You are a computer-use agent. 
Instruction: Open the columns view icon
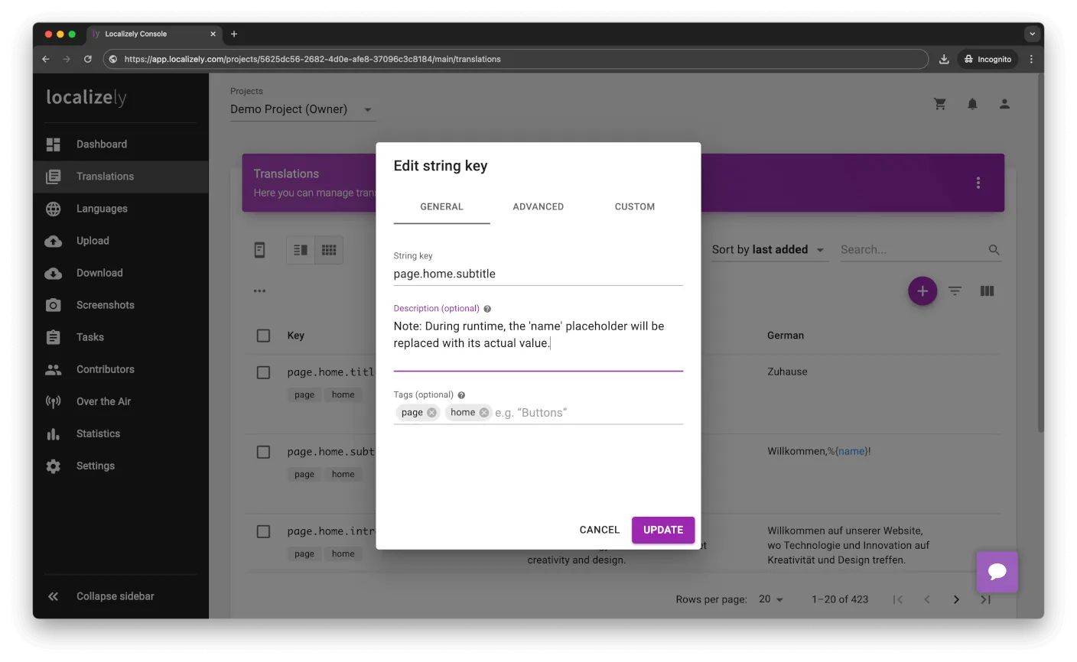pyautogui.click(x=987, y=291)
